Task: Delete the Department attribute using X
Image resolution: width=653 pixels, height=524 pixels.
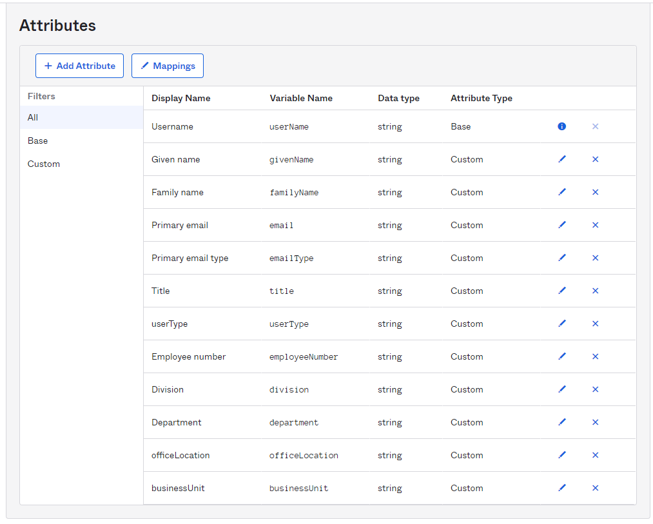Action: click(595, 422)
